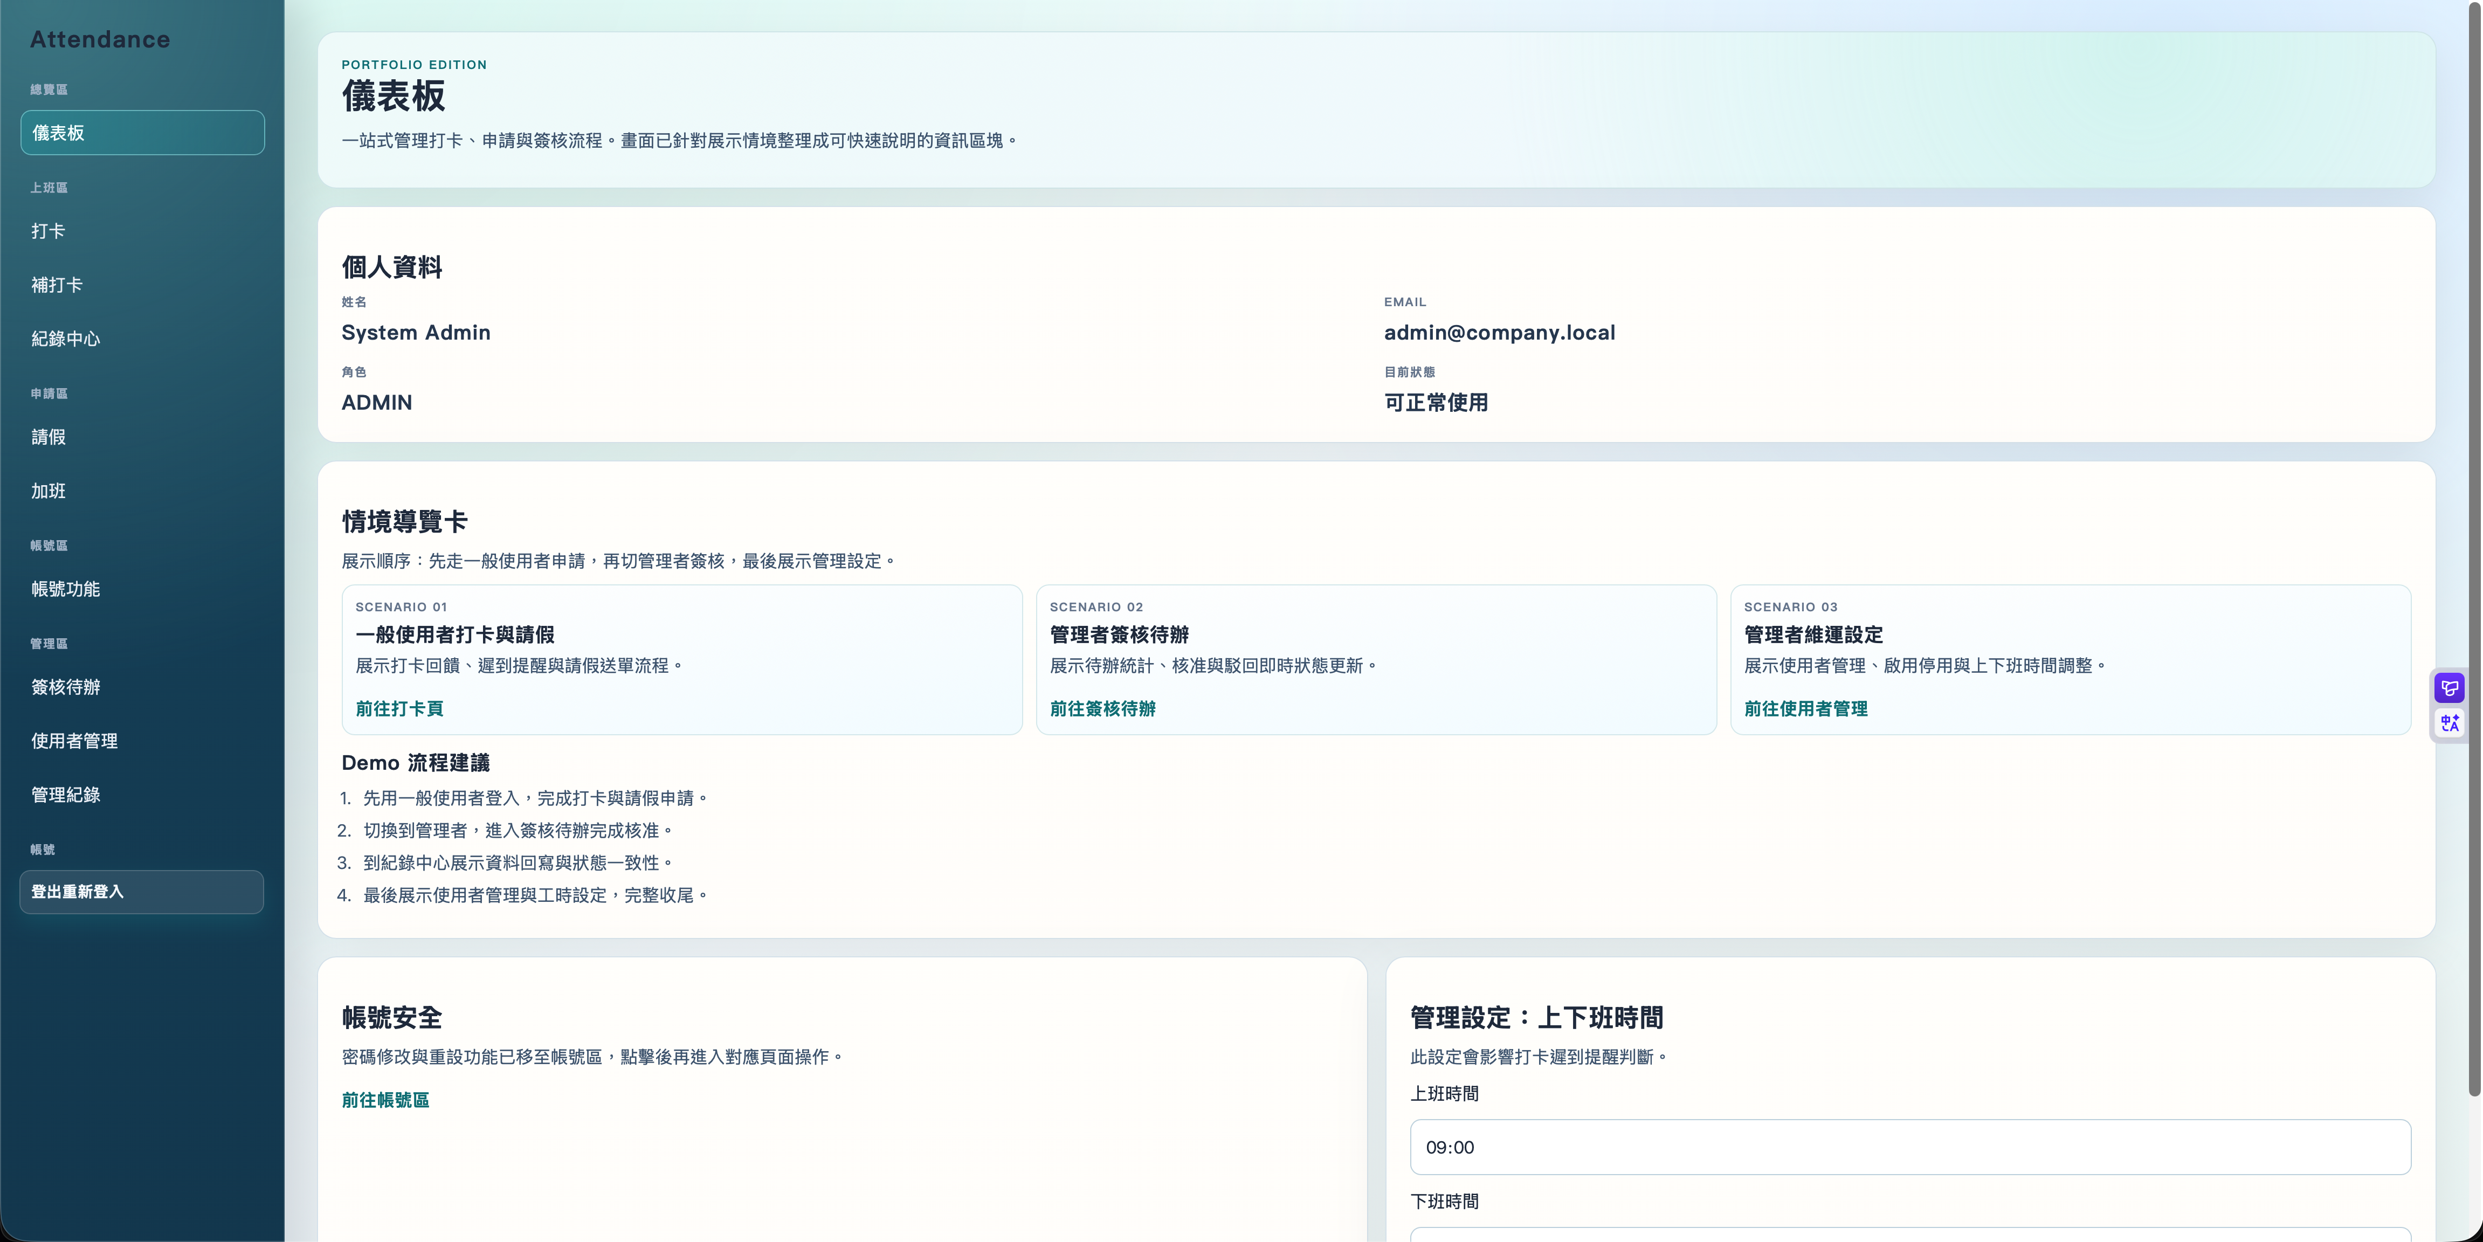Open 管理紀錄 from sidebar

pyautogui.click(x=66, y=795)
